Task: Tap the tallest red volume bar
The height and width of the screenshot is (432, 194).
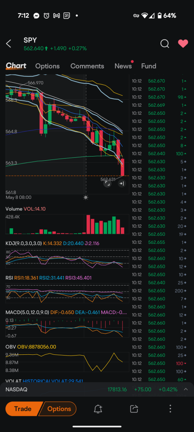Action: pos(88,224)
